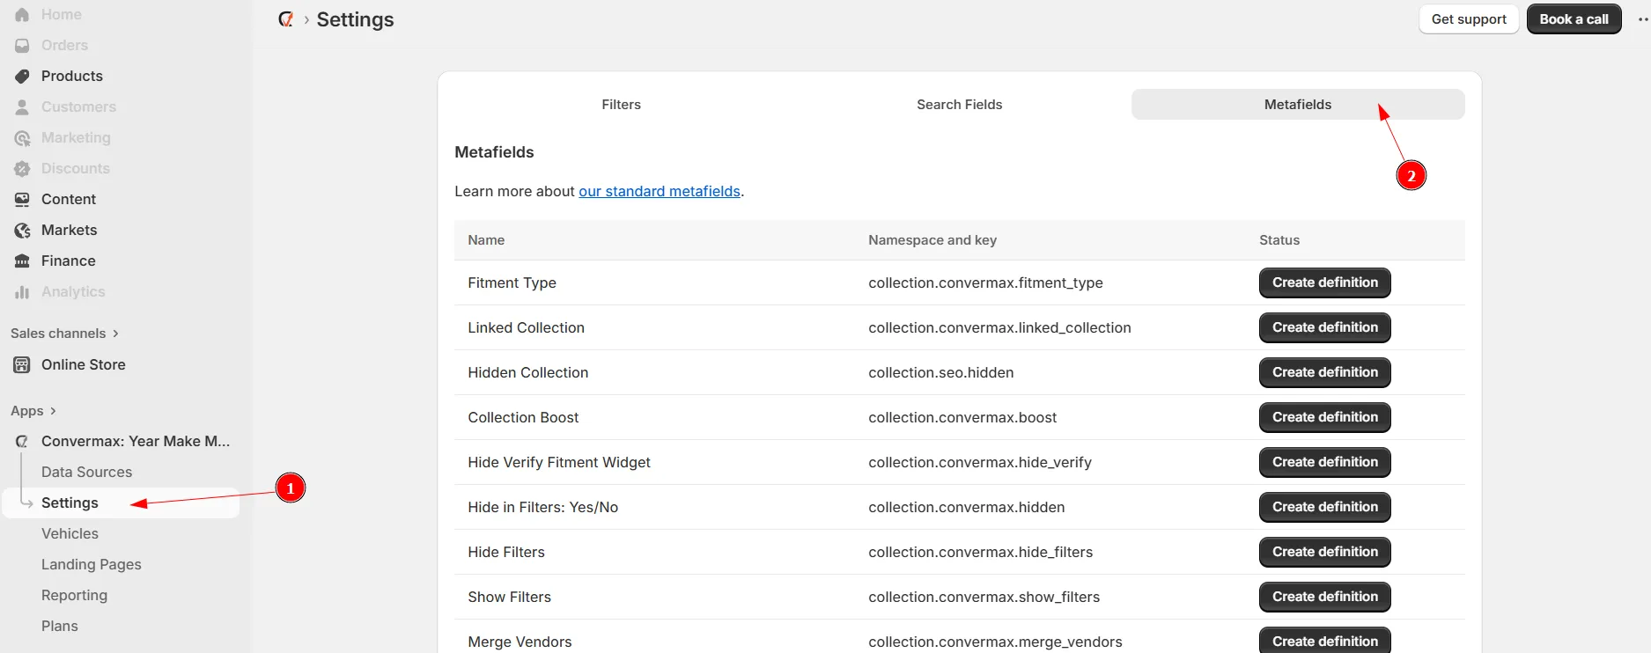1651x653 pixels.
Task: Create definition for Fitment Type
Action: (1324, 282)
